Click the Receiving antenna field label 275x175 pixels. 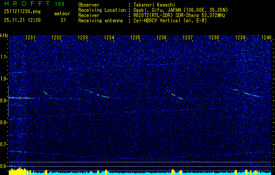[x=101, y=21]
